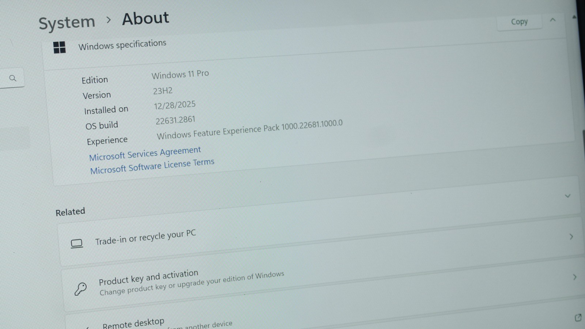Screen dimensions: 585x329
Task: Click the Installed on label
Action: tap(106, 110)
